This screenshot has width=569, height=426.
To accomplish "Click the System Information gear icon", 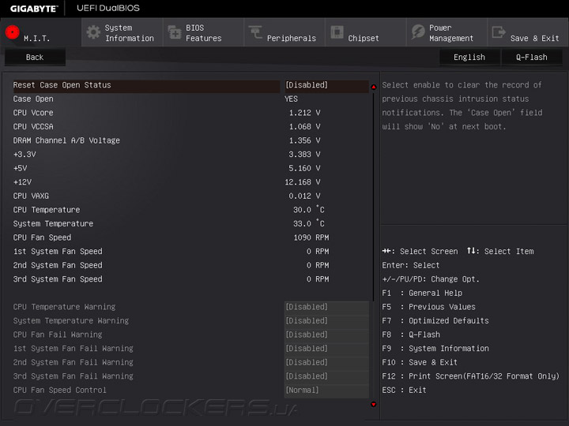I will [x=93, y=32].
